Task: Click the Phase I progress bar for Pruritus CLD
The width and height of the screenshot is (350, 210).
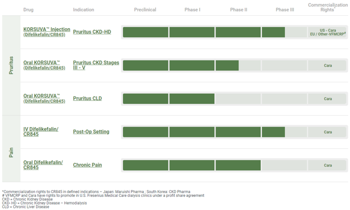Action: [x=192, y=99]
